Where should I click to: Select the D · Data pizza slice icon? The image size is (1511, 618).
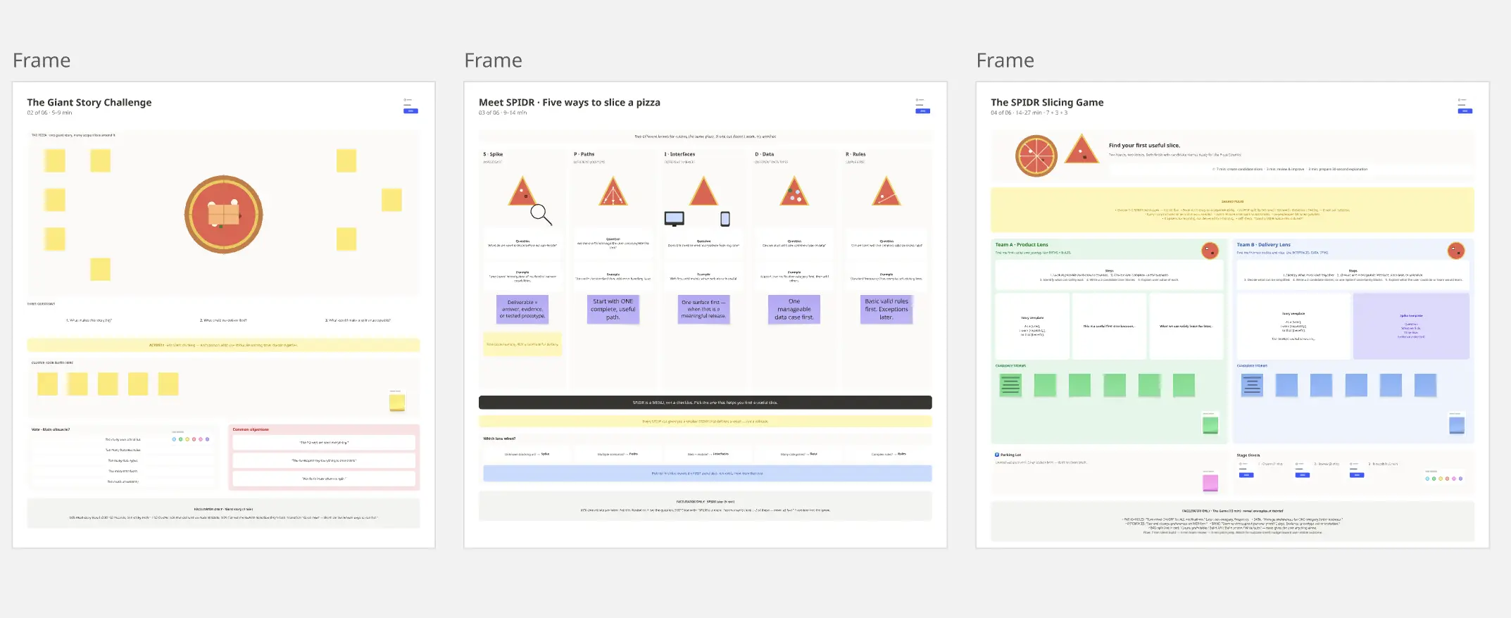click(x=794, y=191)
